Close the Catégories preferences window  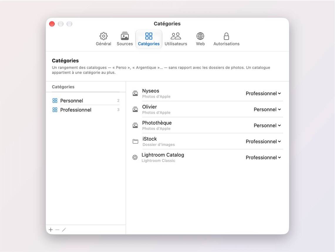(52, 24)
